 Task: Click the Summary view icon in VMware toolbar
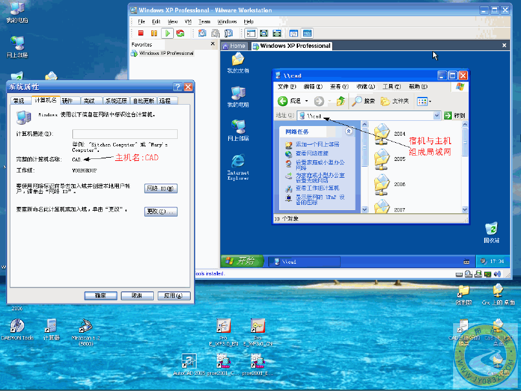click(x=293, y=33)
